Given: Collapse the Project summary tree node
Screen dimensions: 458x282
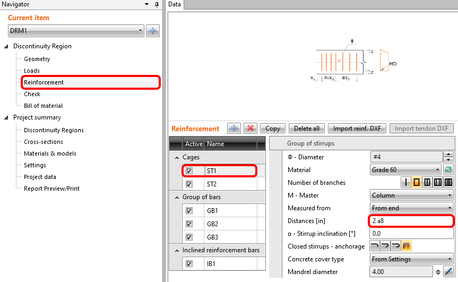Looking at the screenshot, I should point(6,117).
